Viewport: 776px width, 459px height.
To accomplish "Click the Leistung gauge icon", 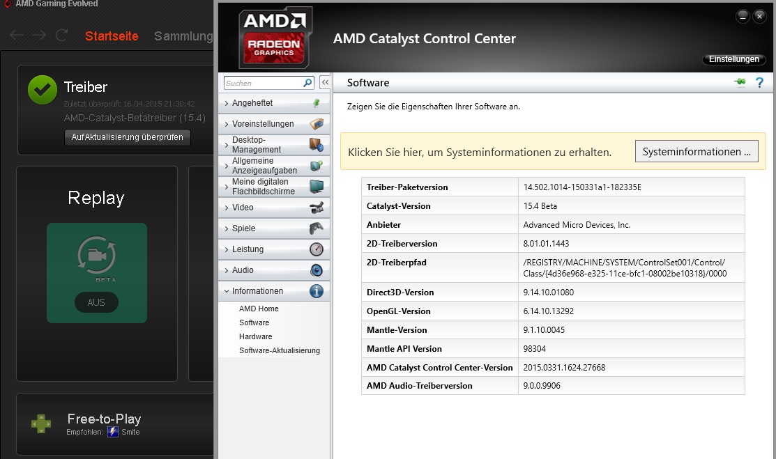I will point(317,249).
